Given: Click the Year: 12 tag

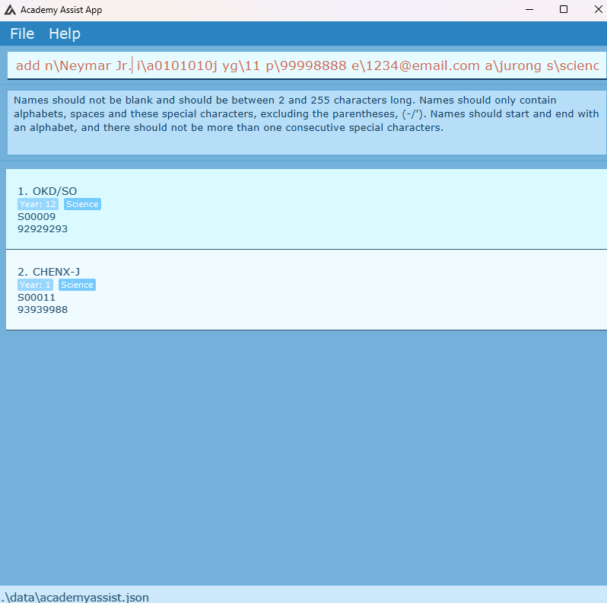Looking at the screenshot, I should pos(38,204).
